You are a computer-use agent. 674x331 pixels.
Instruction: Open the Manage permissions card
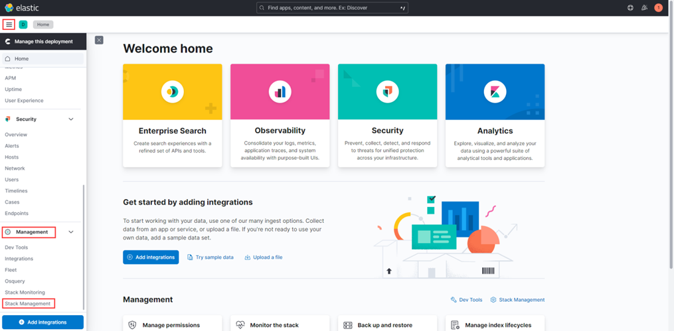point(173,323)
